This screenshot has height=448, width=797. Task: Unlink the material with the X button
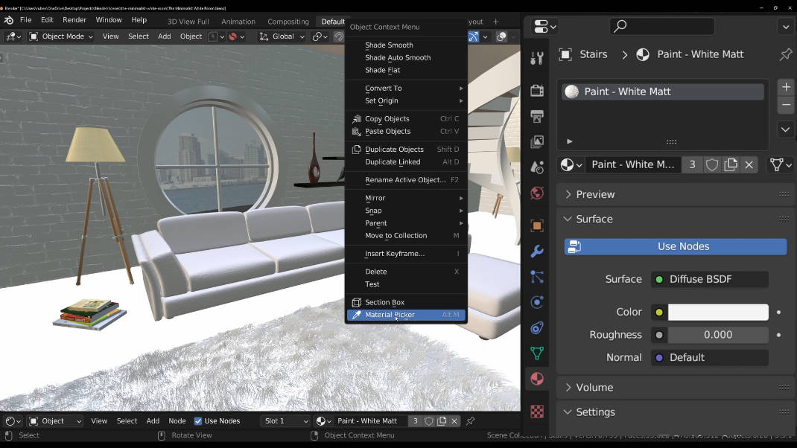pyautogui.click(x=749, y=164)
